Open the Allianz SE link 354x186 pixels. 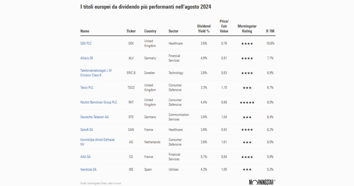click(x=87, y=58)
